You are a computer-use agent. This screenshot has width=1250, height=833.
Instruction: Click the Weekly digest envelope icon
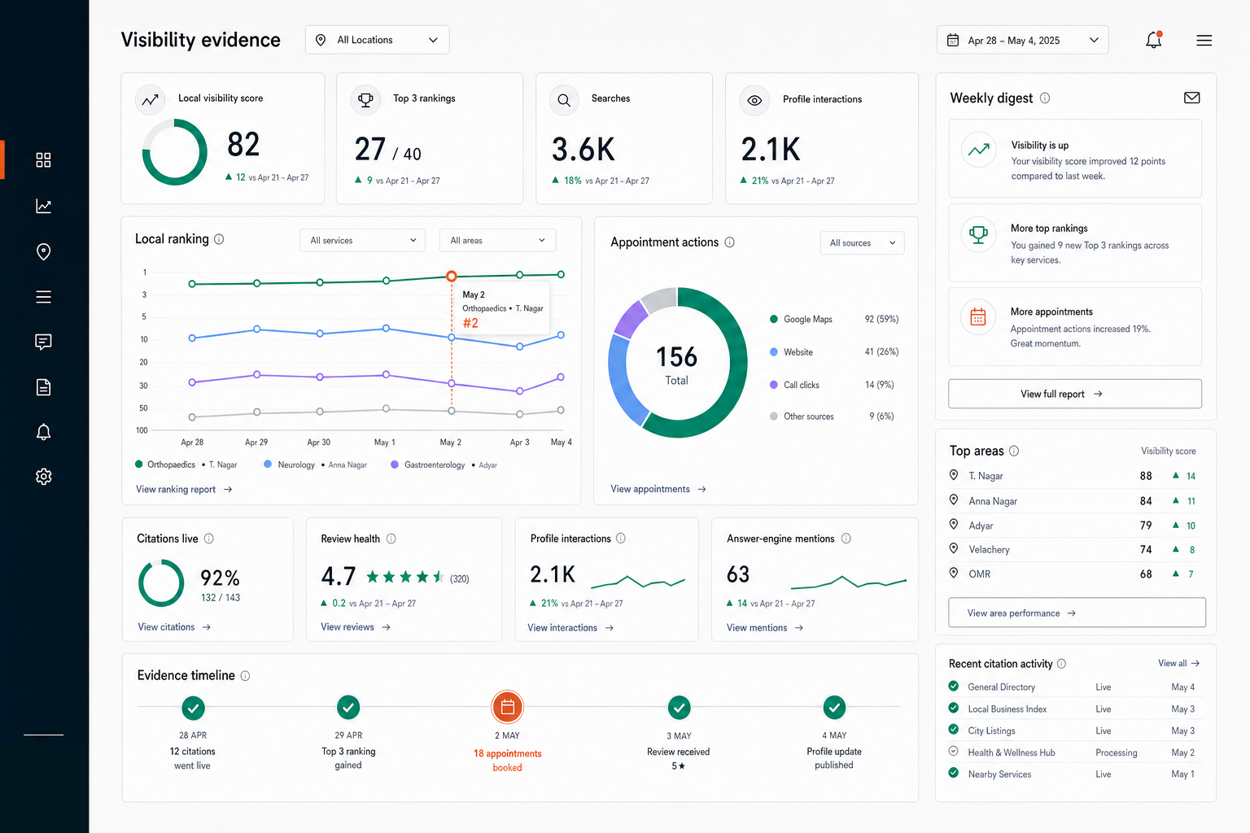tap(1192, 98)
